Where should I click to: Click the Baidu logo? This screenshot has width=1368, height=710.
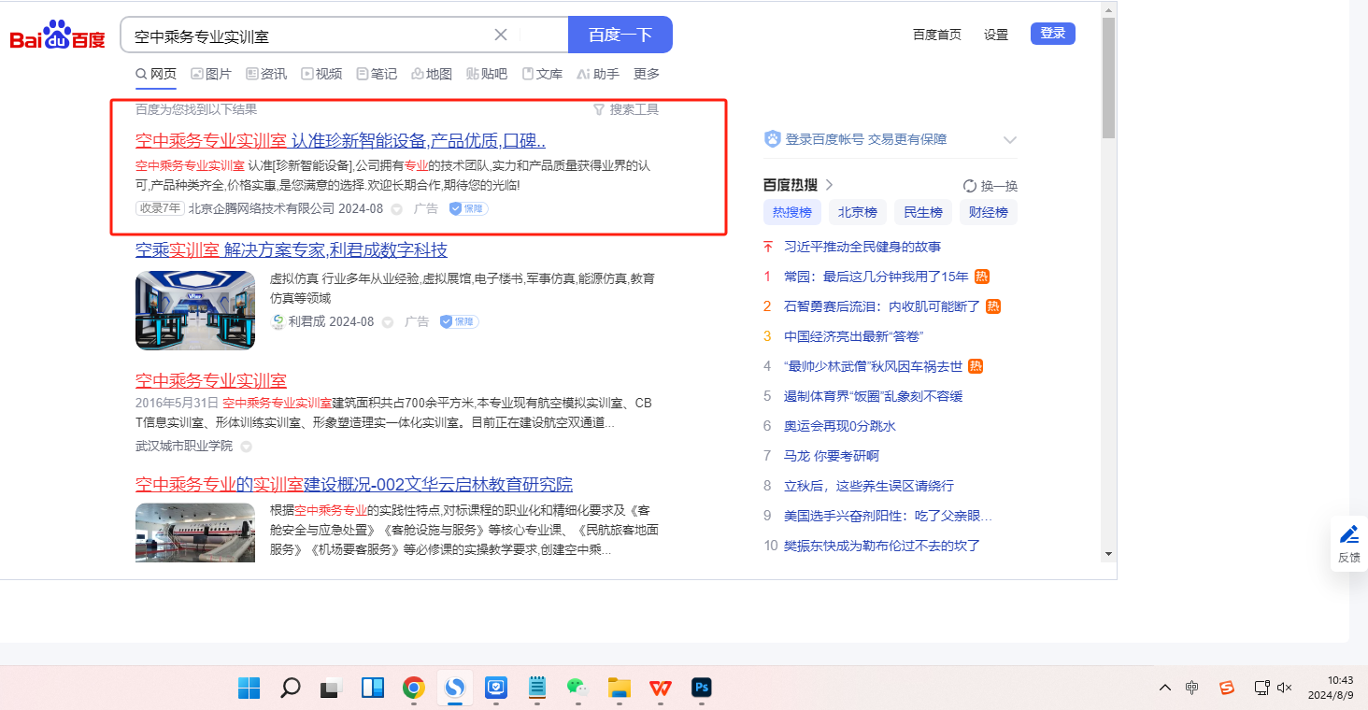[x=57, y=36]
